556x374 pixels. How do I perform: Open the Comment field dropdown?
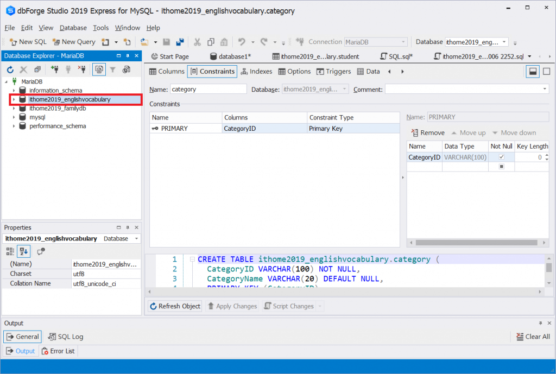pyautogui.click(x=545, y=89)
